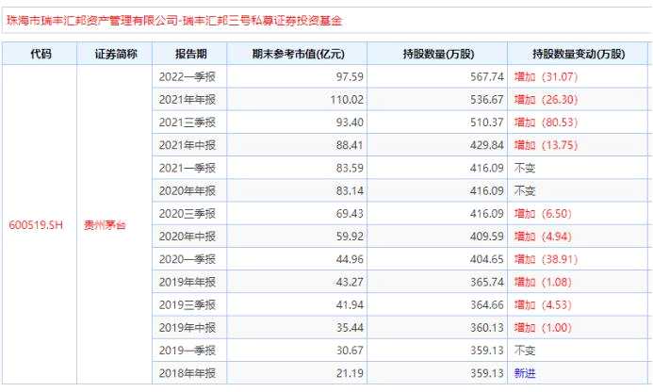Select holding quantity 404.65
Viewport: 653px width, 392px height.
tap(487, 259)
